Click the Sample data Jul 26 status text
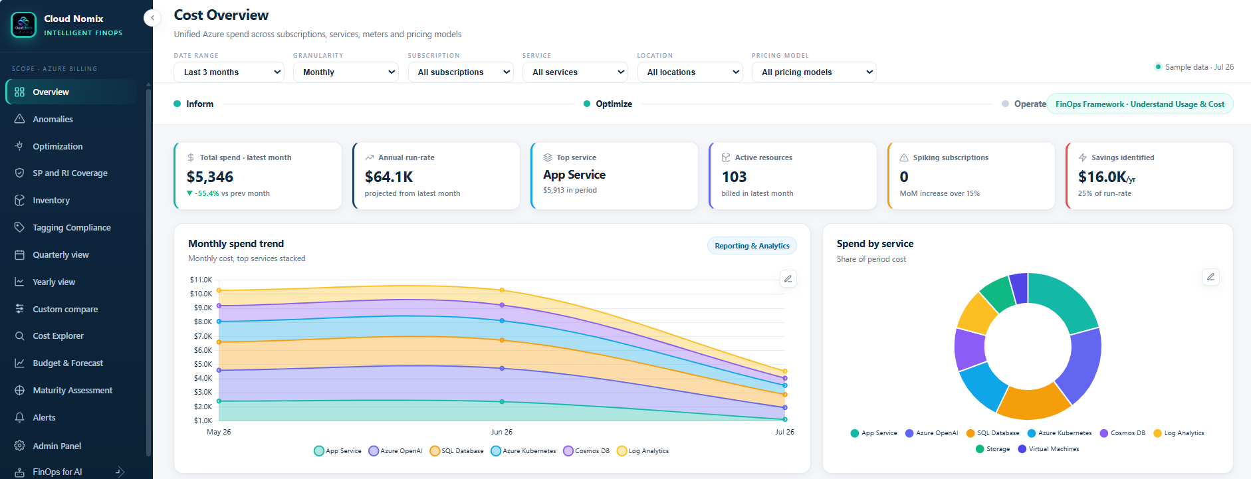Image resolution: width=1251 pixels, height=479 pixels. tap(1194, 67)
